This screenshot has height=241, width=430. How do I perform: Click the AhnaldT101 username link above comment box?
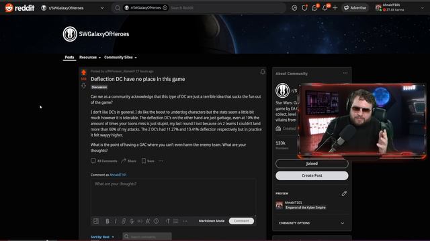pos(118,175)
